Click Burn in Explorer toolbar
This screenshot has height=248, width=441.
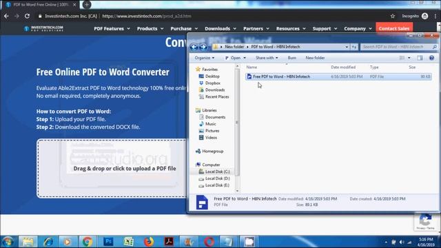pyautogui.click(x=292, y=58)
